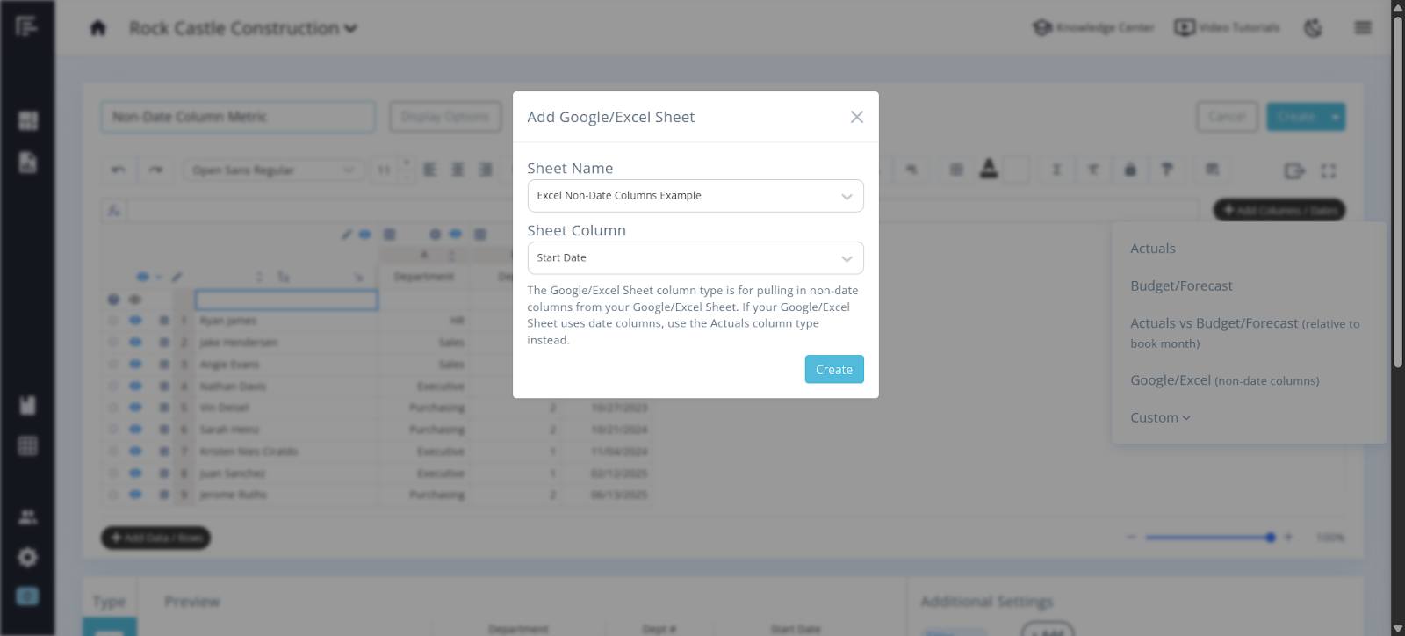This screenshot has height=636, width=1405.
Task: Choose Actuals from the column type menu
Action: pos(1152,249)
